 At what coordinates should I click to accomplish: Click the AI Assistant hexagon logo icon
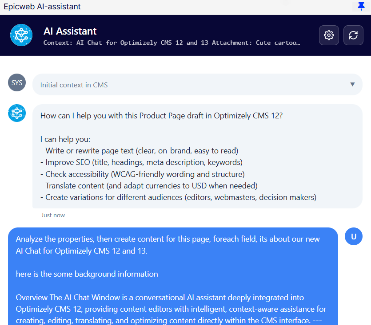click(x=21, y=35)
